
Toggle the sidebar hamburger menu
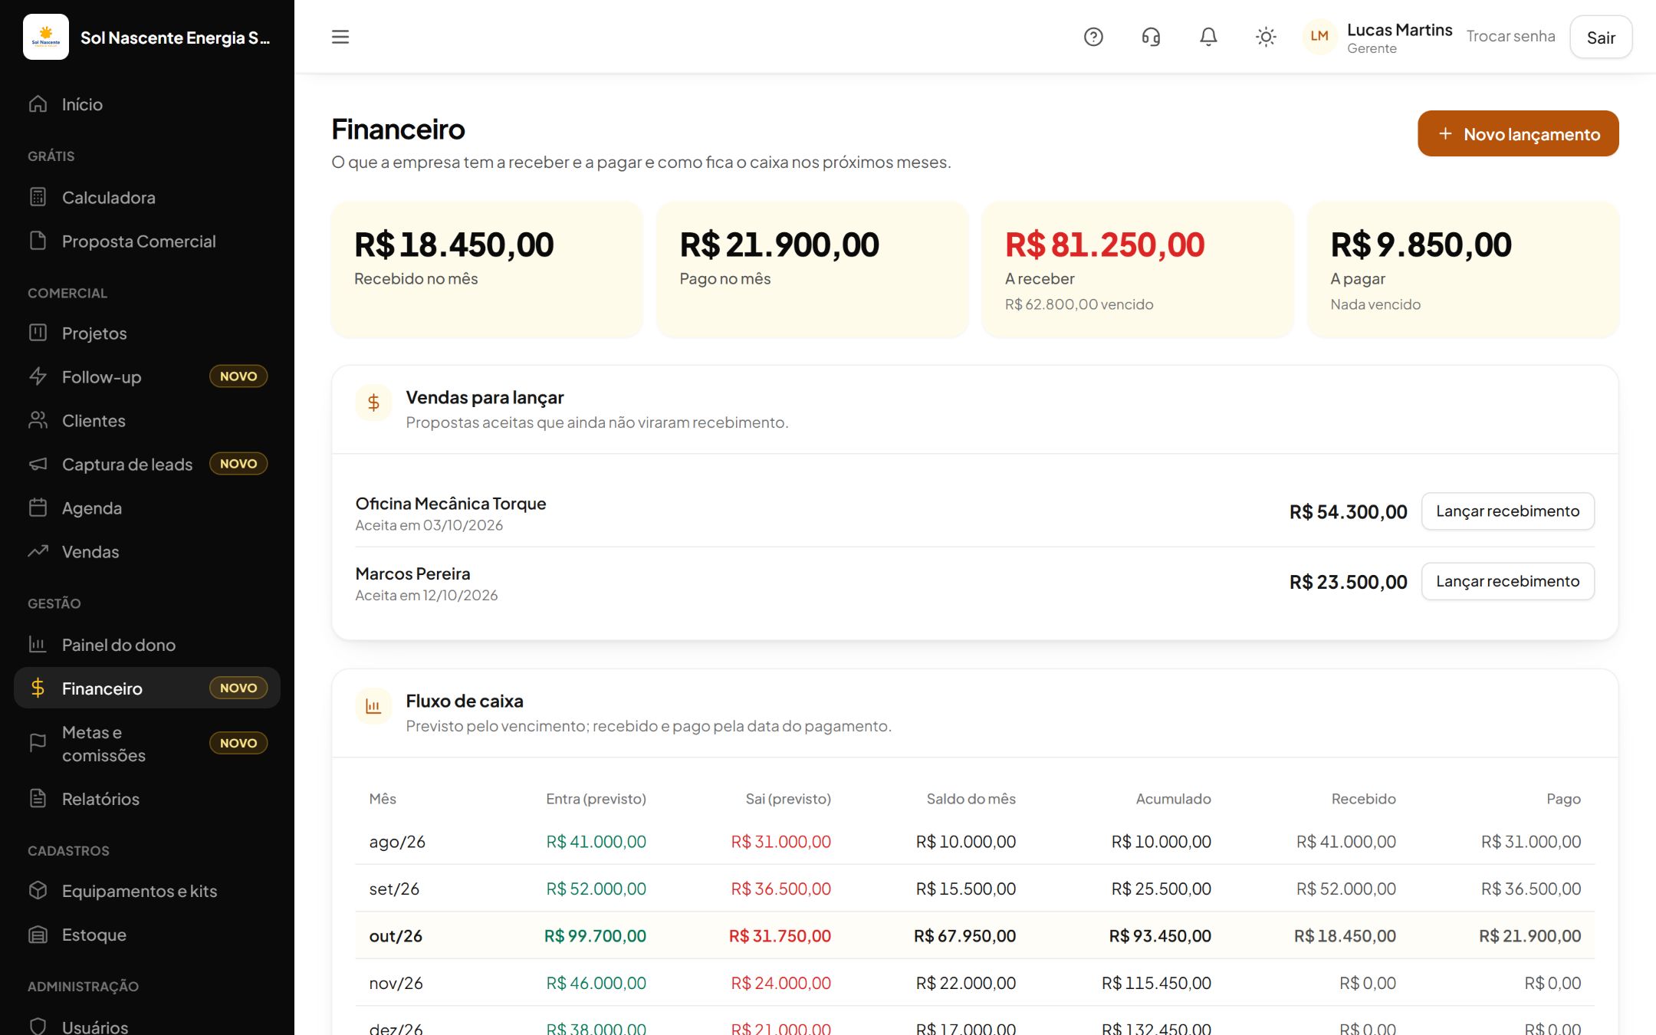(340, 37)
